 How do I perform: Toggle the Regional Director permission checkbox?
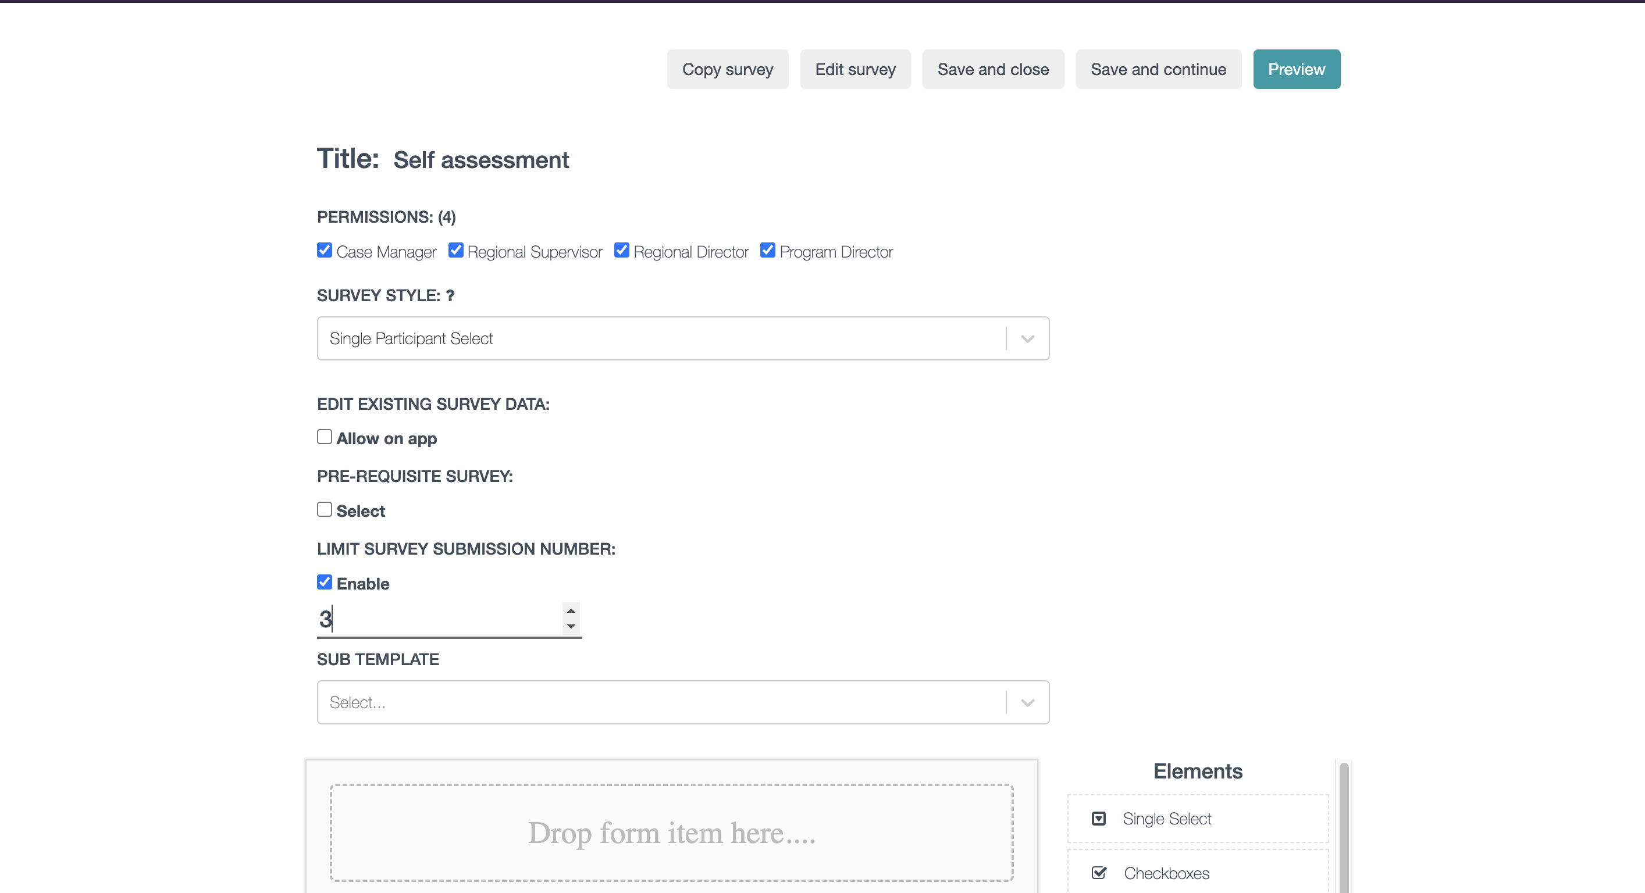621,250
